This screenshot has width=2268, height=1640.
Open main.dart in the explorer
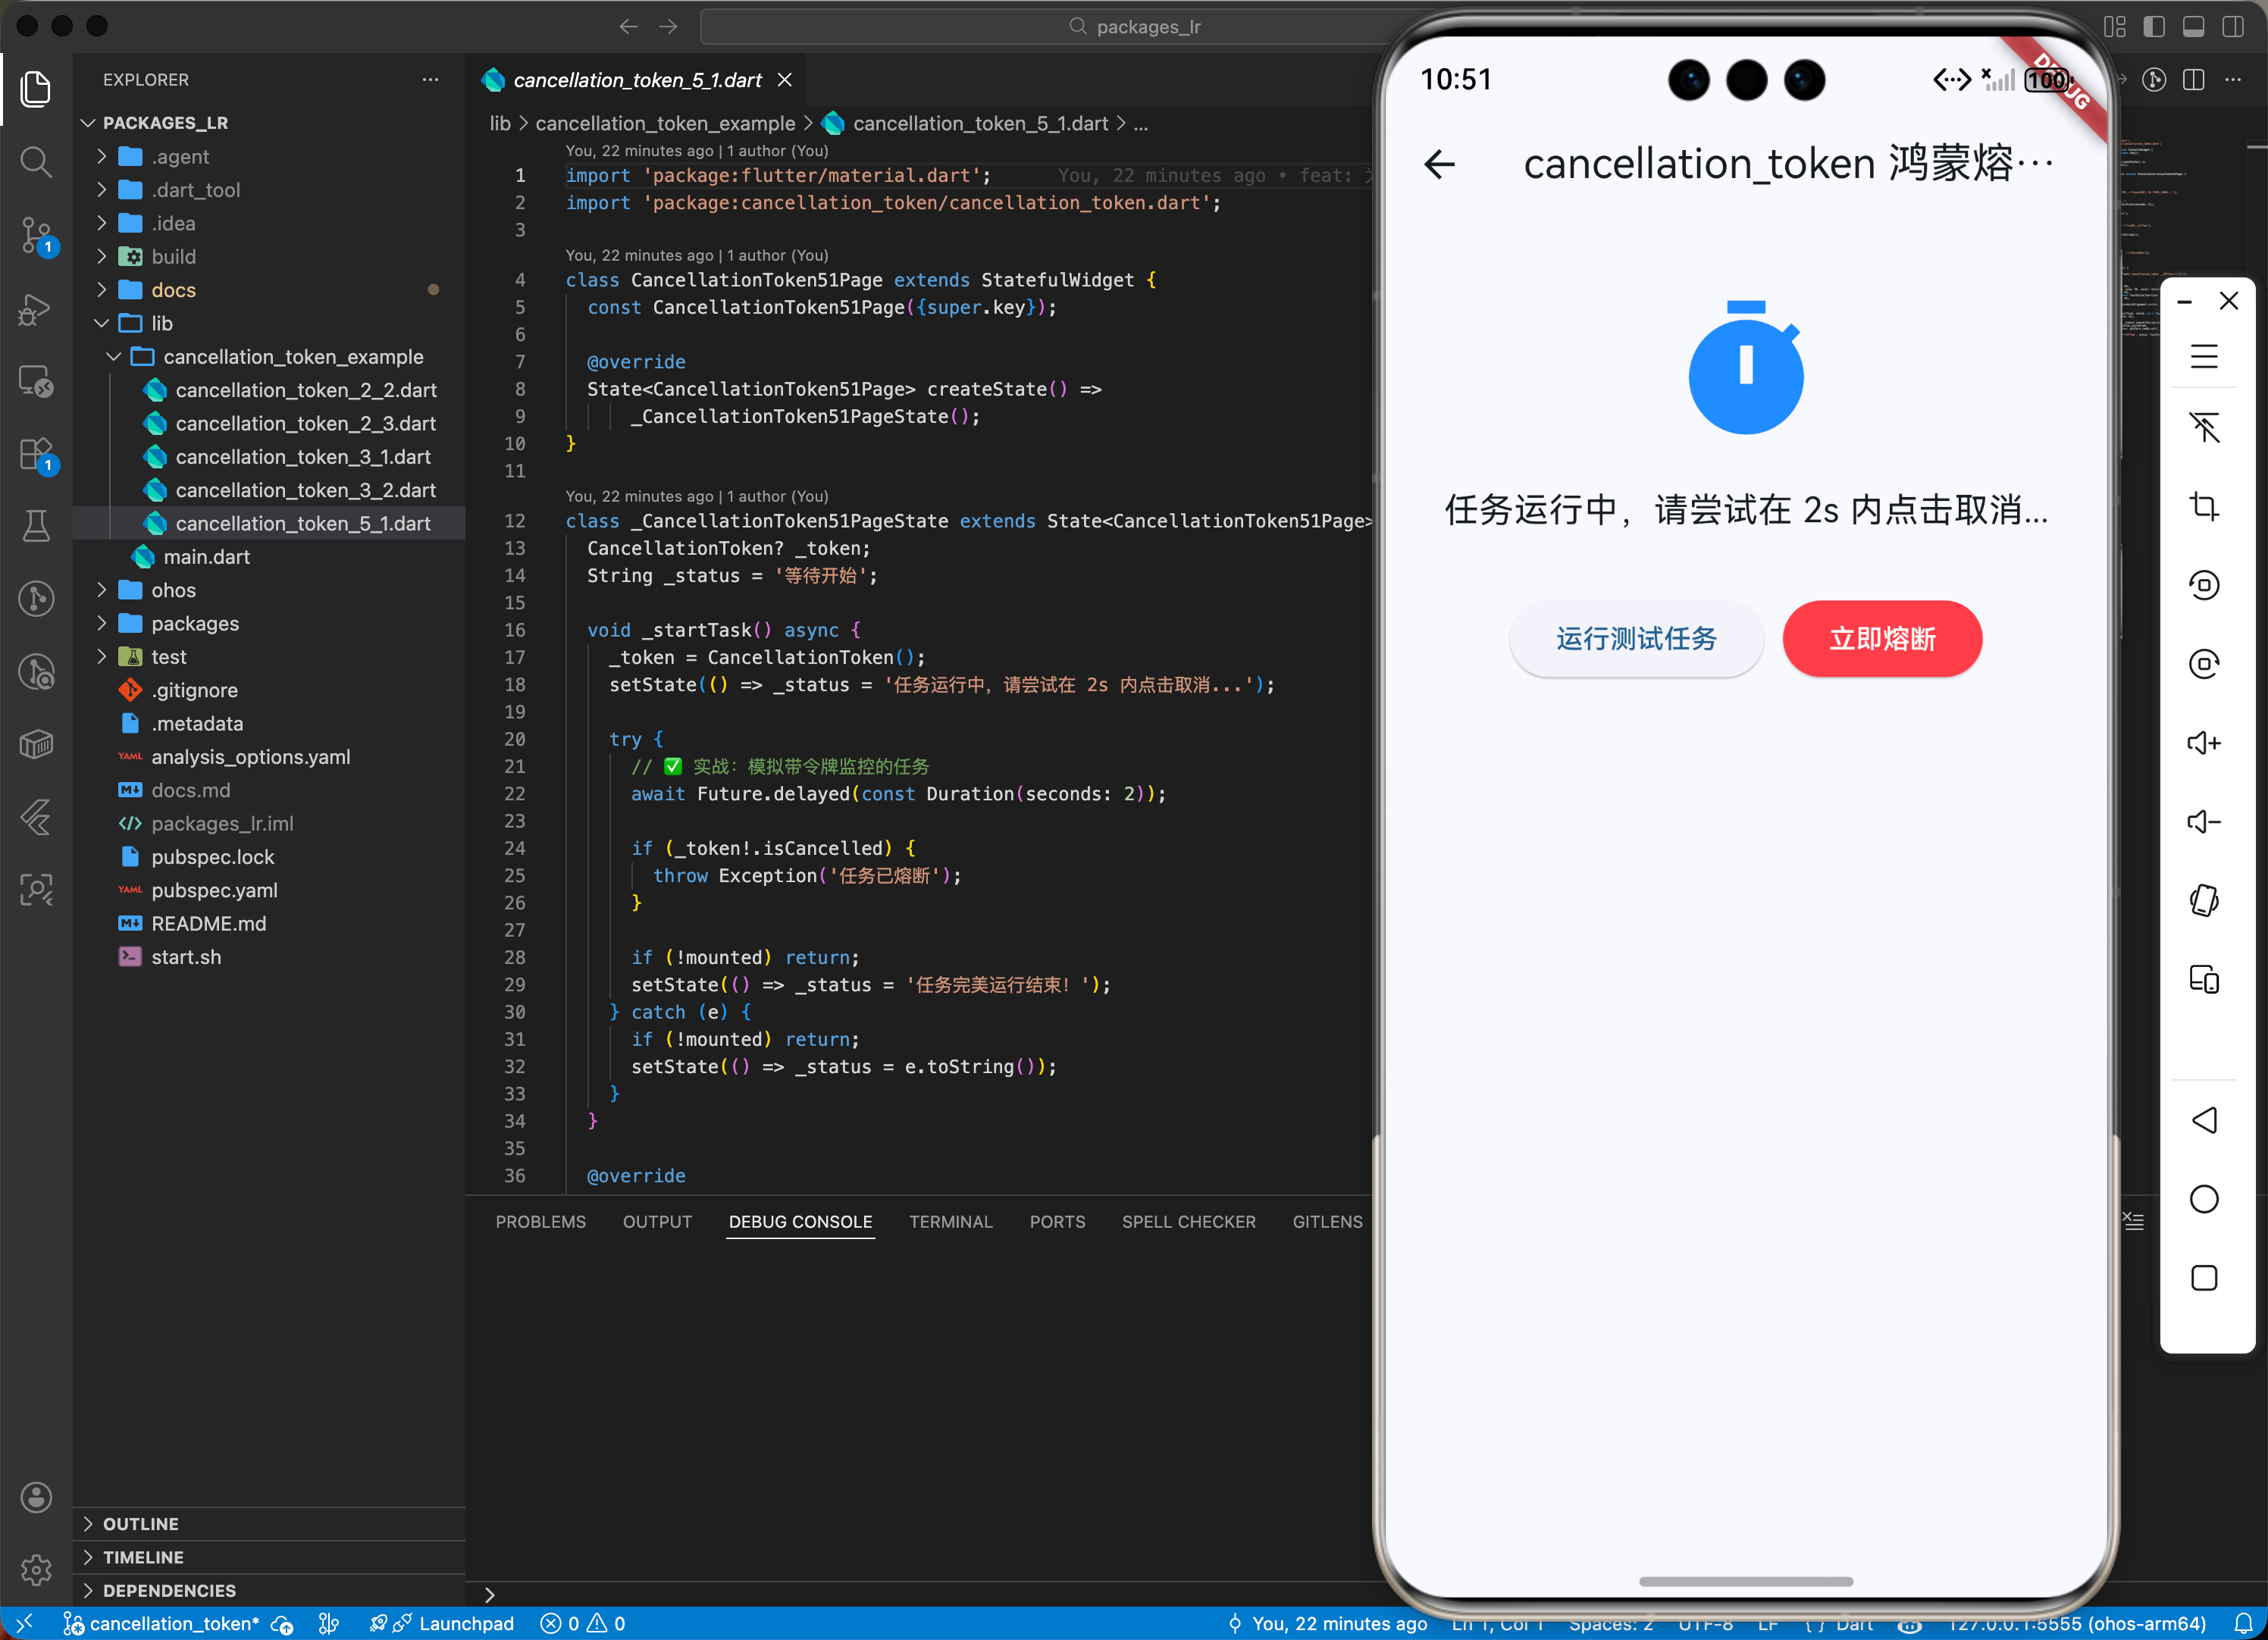point(206,557)
